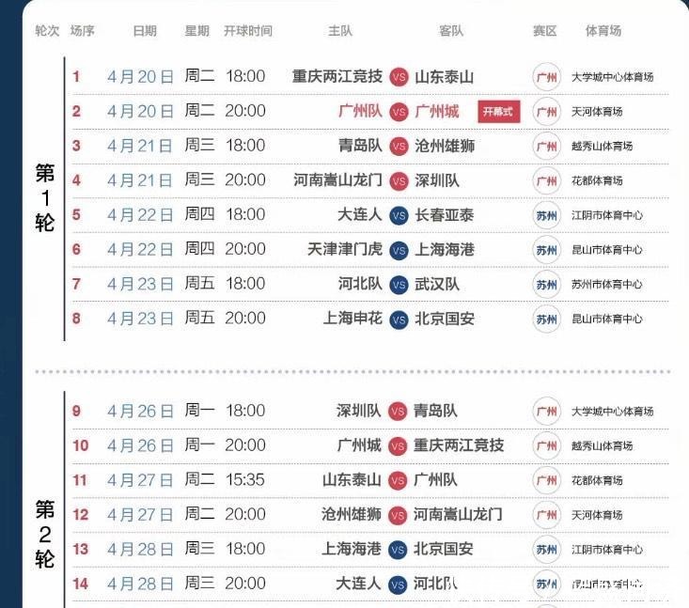Select stadium 越秀山体育场 in match 10
The image size is (689, 608).
coord(602,446)
